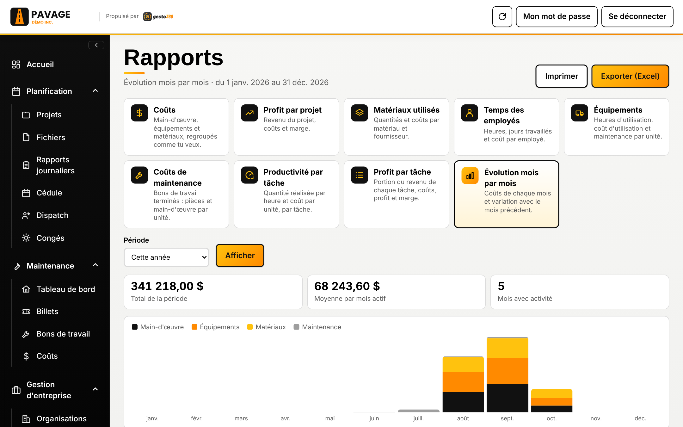683x427 pixels.
Task: Click the Dispatch people icon
Action: (26, 215)
